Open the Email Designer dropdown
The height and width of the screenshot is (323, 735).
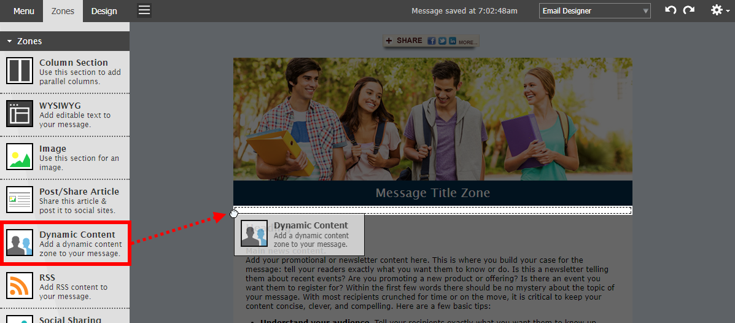595,11
